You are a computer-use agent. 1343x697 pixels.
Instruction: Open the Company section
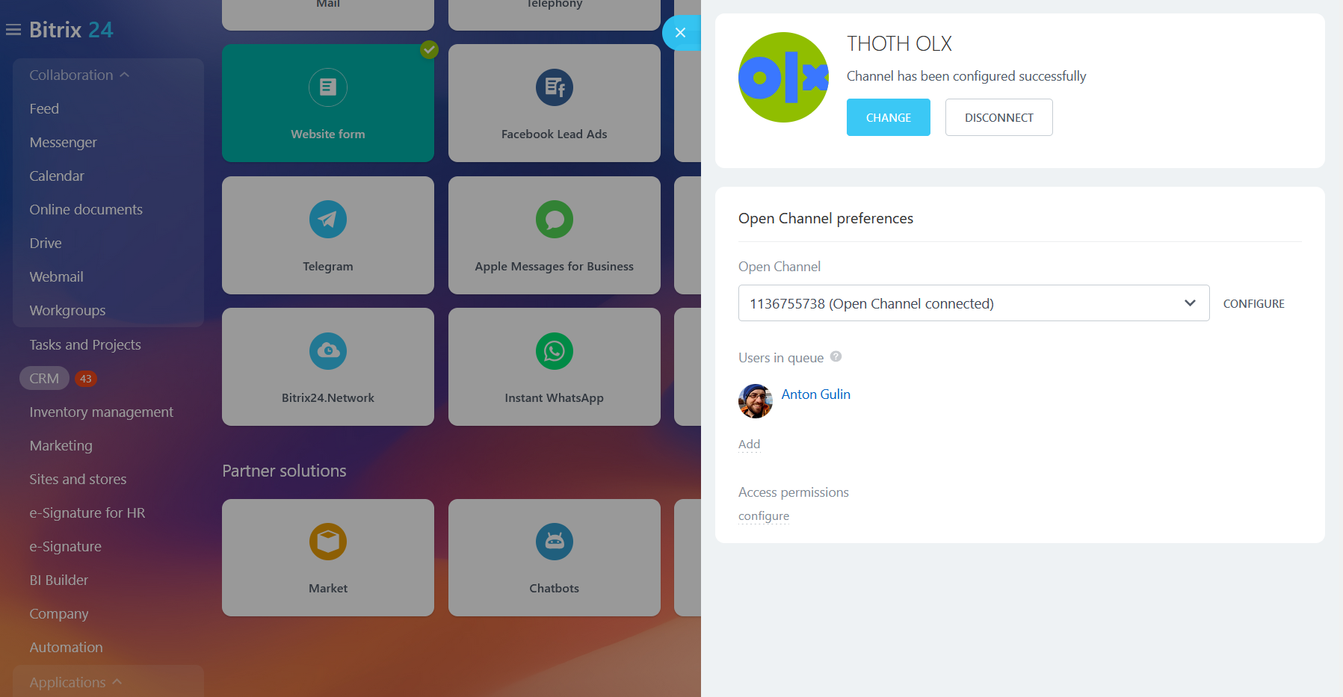(59, 614)
